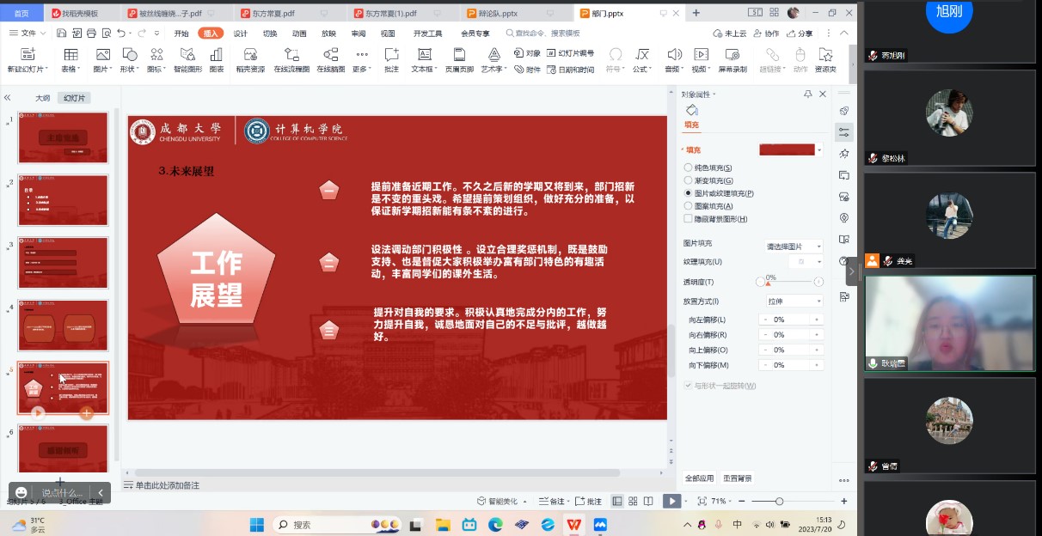This screenshot has width=1042, height=536.
Task: Enable the 隐藏背景图形 checkbox
Action: pyautogui.click(x=688, y=219)
